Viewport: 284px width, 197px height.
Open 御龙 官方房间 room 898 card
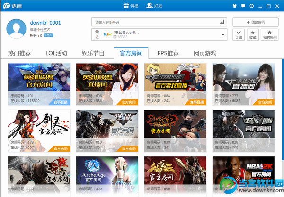click(175, 176)
